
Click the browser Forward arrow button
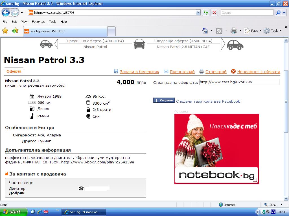[15, 12]
